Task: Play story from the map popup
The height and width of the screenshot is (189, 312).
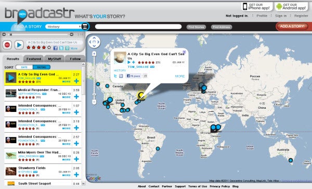Action: [129, 62]
